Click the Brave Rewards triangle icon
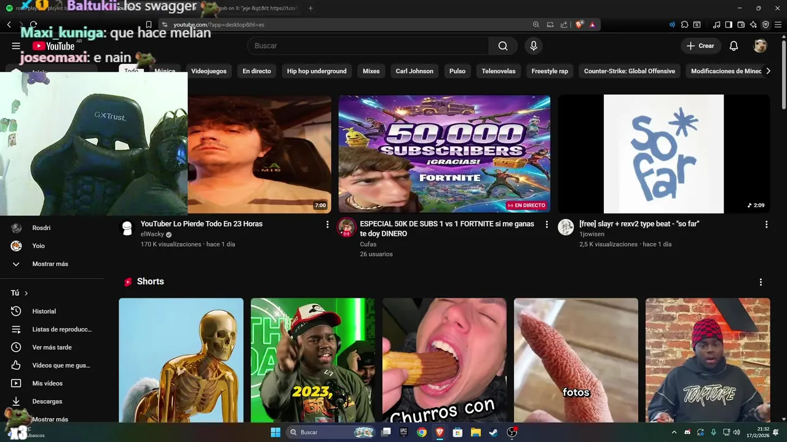This screenshot has height=442, width=787. [592, 25]
